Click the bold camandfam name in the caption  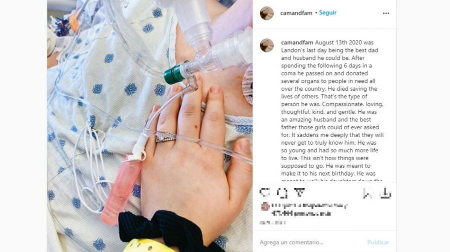297,43
